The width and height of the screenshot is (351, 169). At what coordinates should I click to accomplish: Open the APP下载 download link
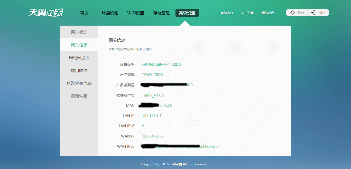247,13
